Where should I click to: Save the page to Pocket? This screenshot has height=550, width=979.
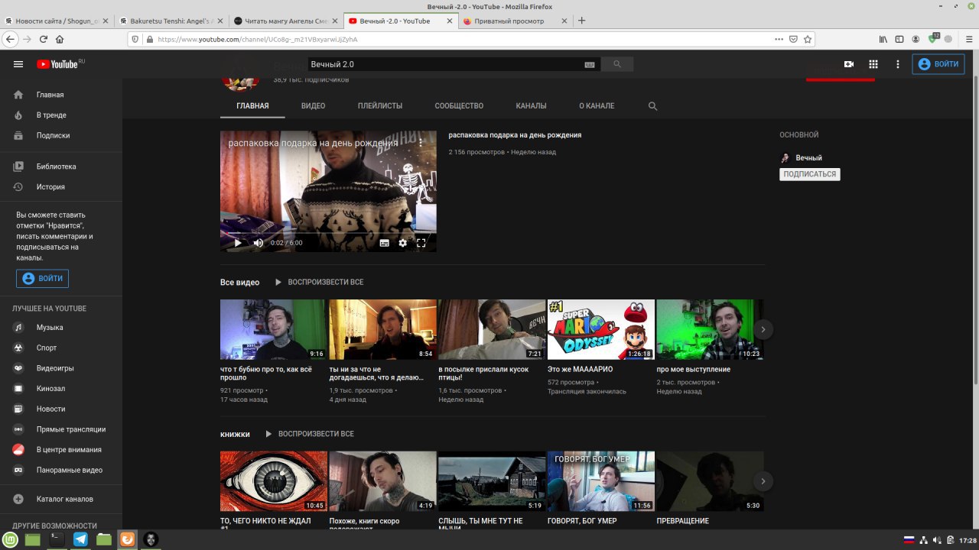pos(794,39)
